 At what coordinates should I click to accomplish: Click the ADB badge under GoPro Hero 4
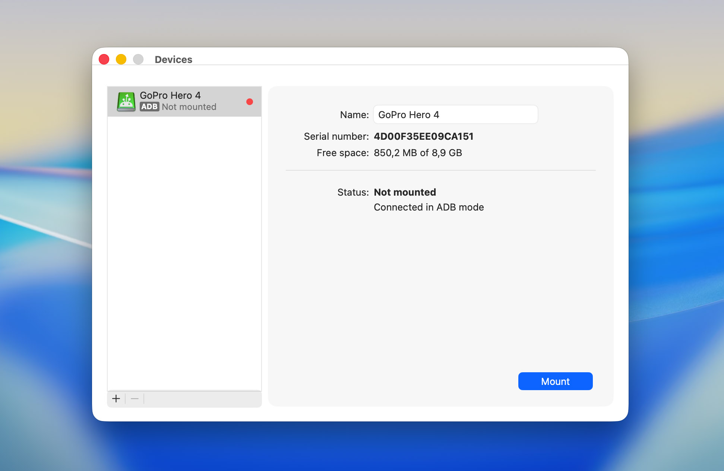(149, 107)
